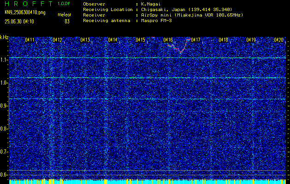Click the meteor count value 83
290x184 pixels.
pyautogui.click(x=67, y=22)
